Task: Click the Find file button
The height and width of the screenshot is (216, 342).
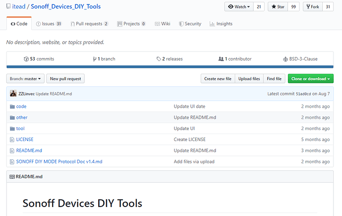Action: [274, 78]
